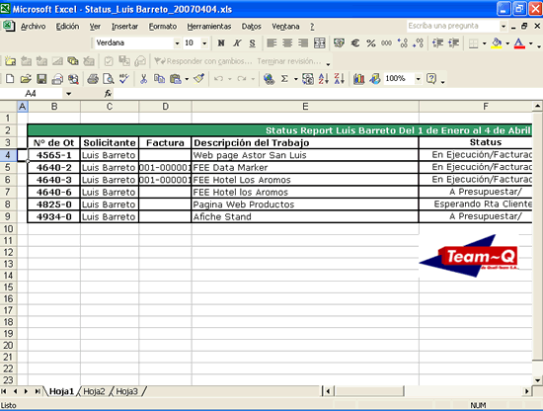
Task: Open the Herramientas menu
Action: [209, 27]
